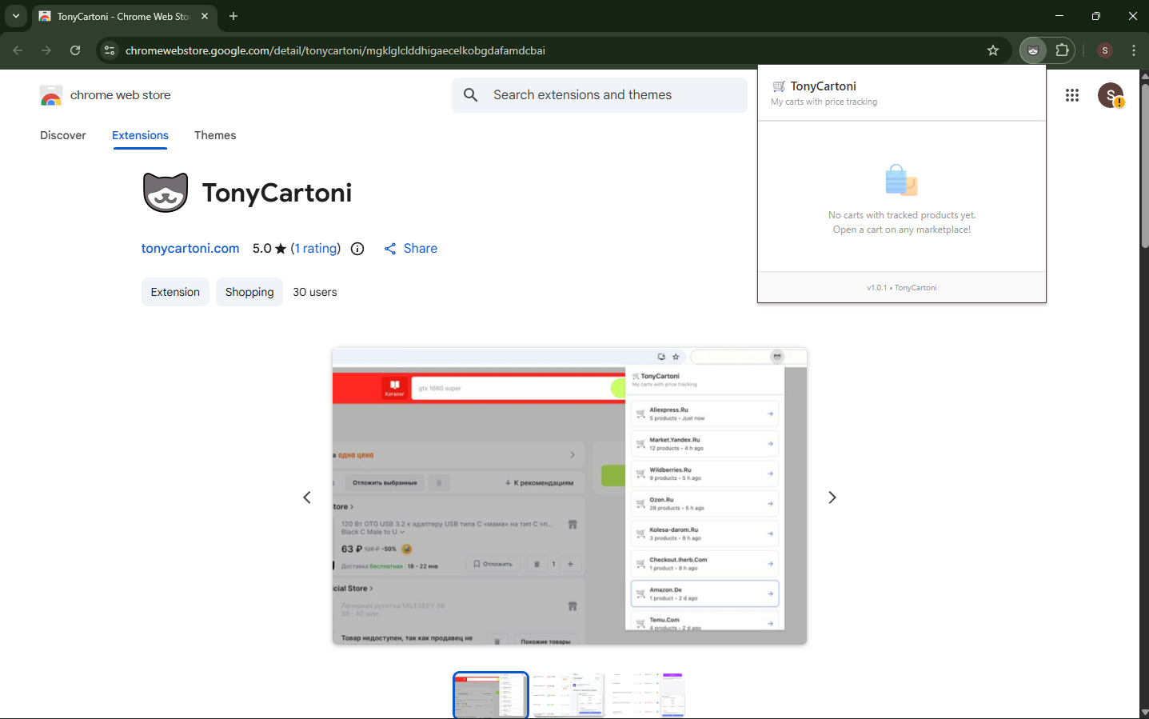This screenshot has width=1149, height=719.
Task: Open the Google apps grid
Action: [1072, 95]
